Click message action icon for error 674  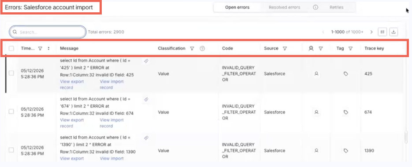tap(146, 99)
